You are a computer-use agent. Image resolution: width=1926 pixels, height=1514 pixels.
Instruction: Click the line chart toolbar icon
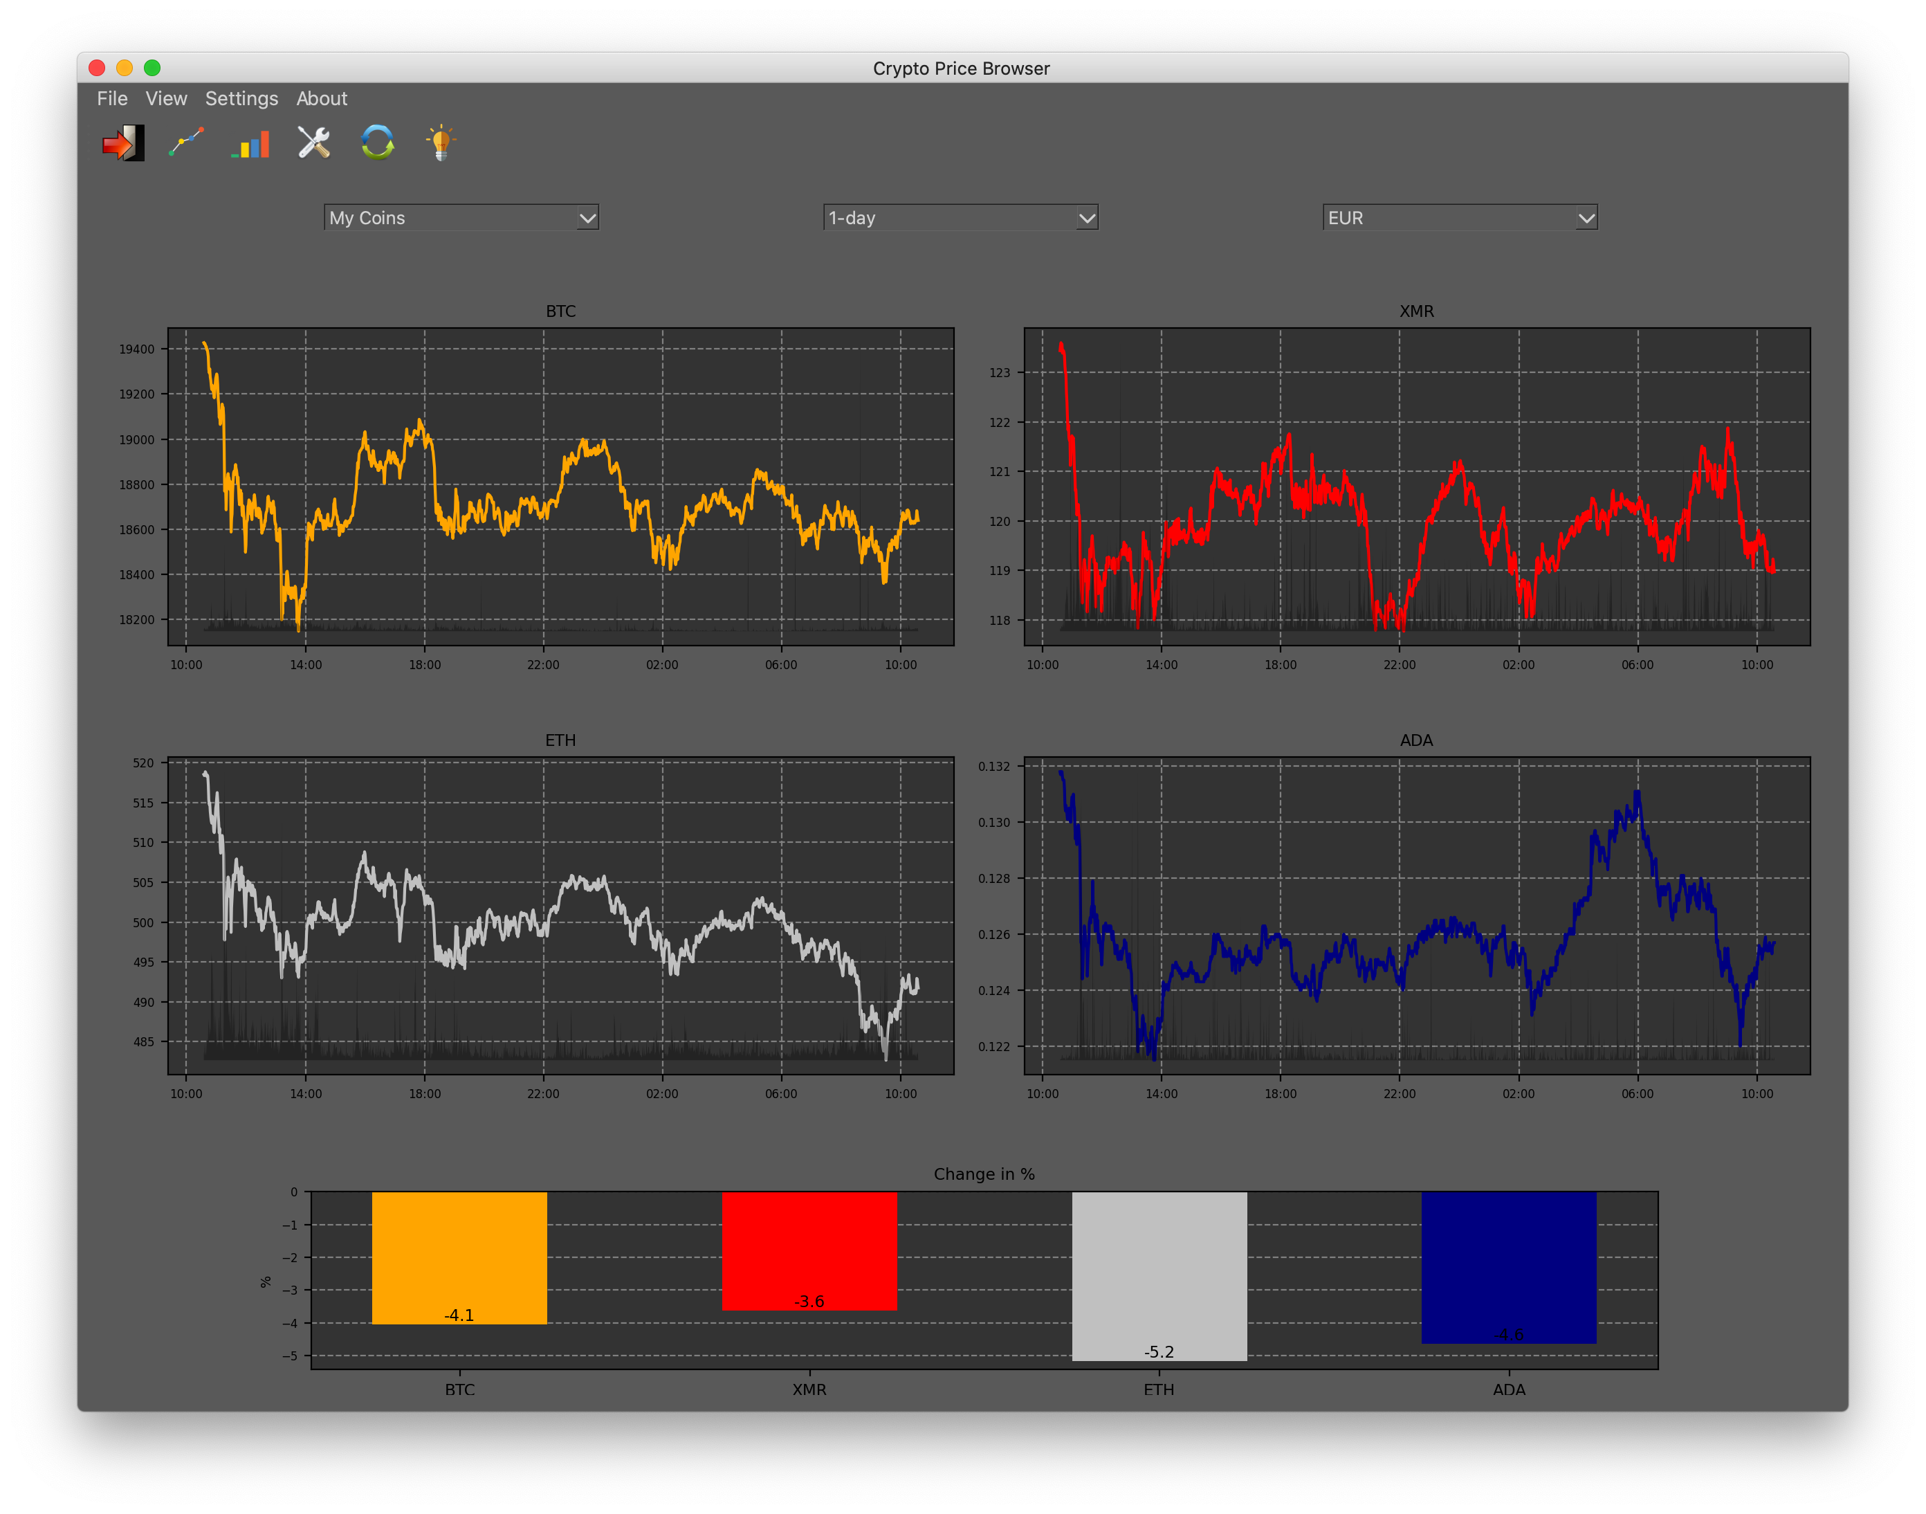pyautogui.click(x=186, y=142)
